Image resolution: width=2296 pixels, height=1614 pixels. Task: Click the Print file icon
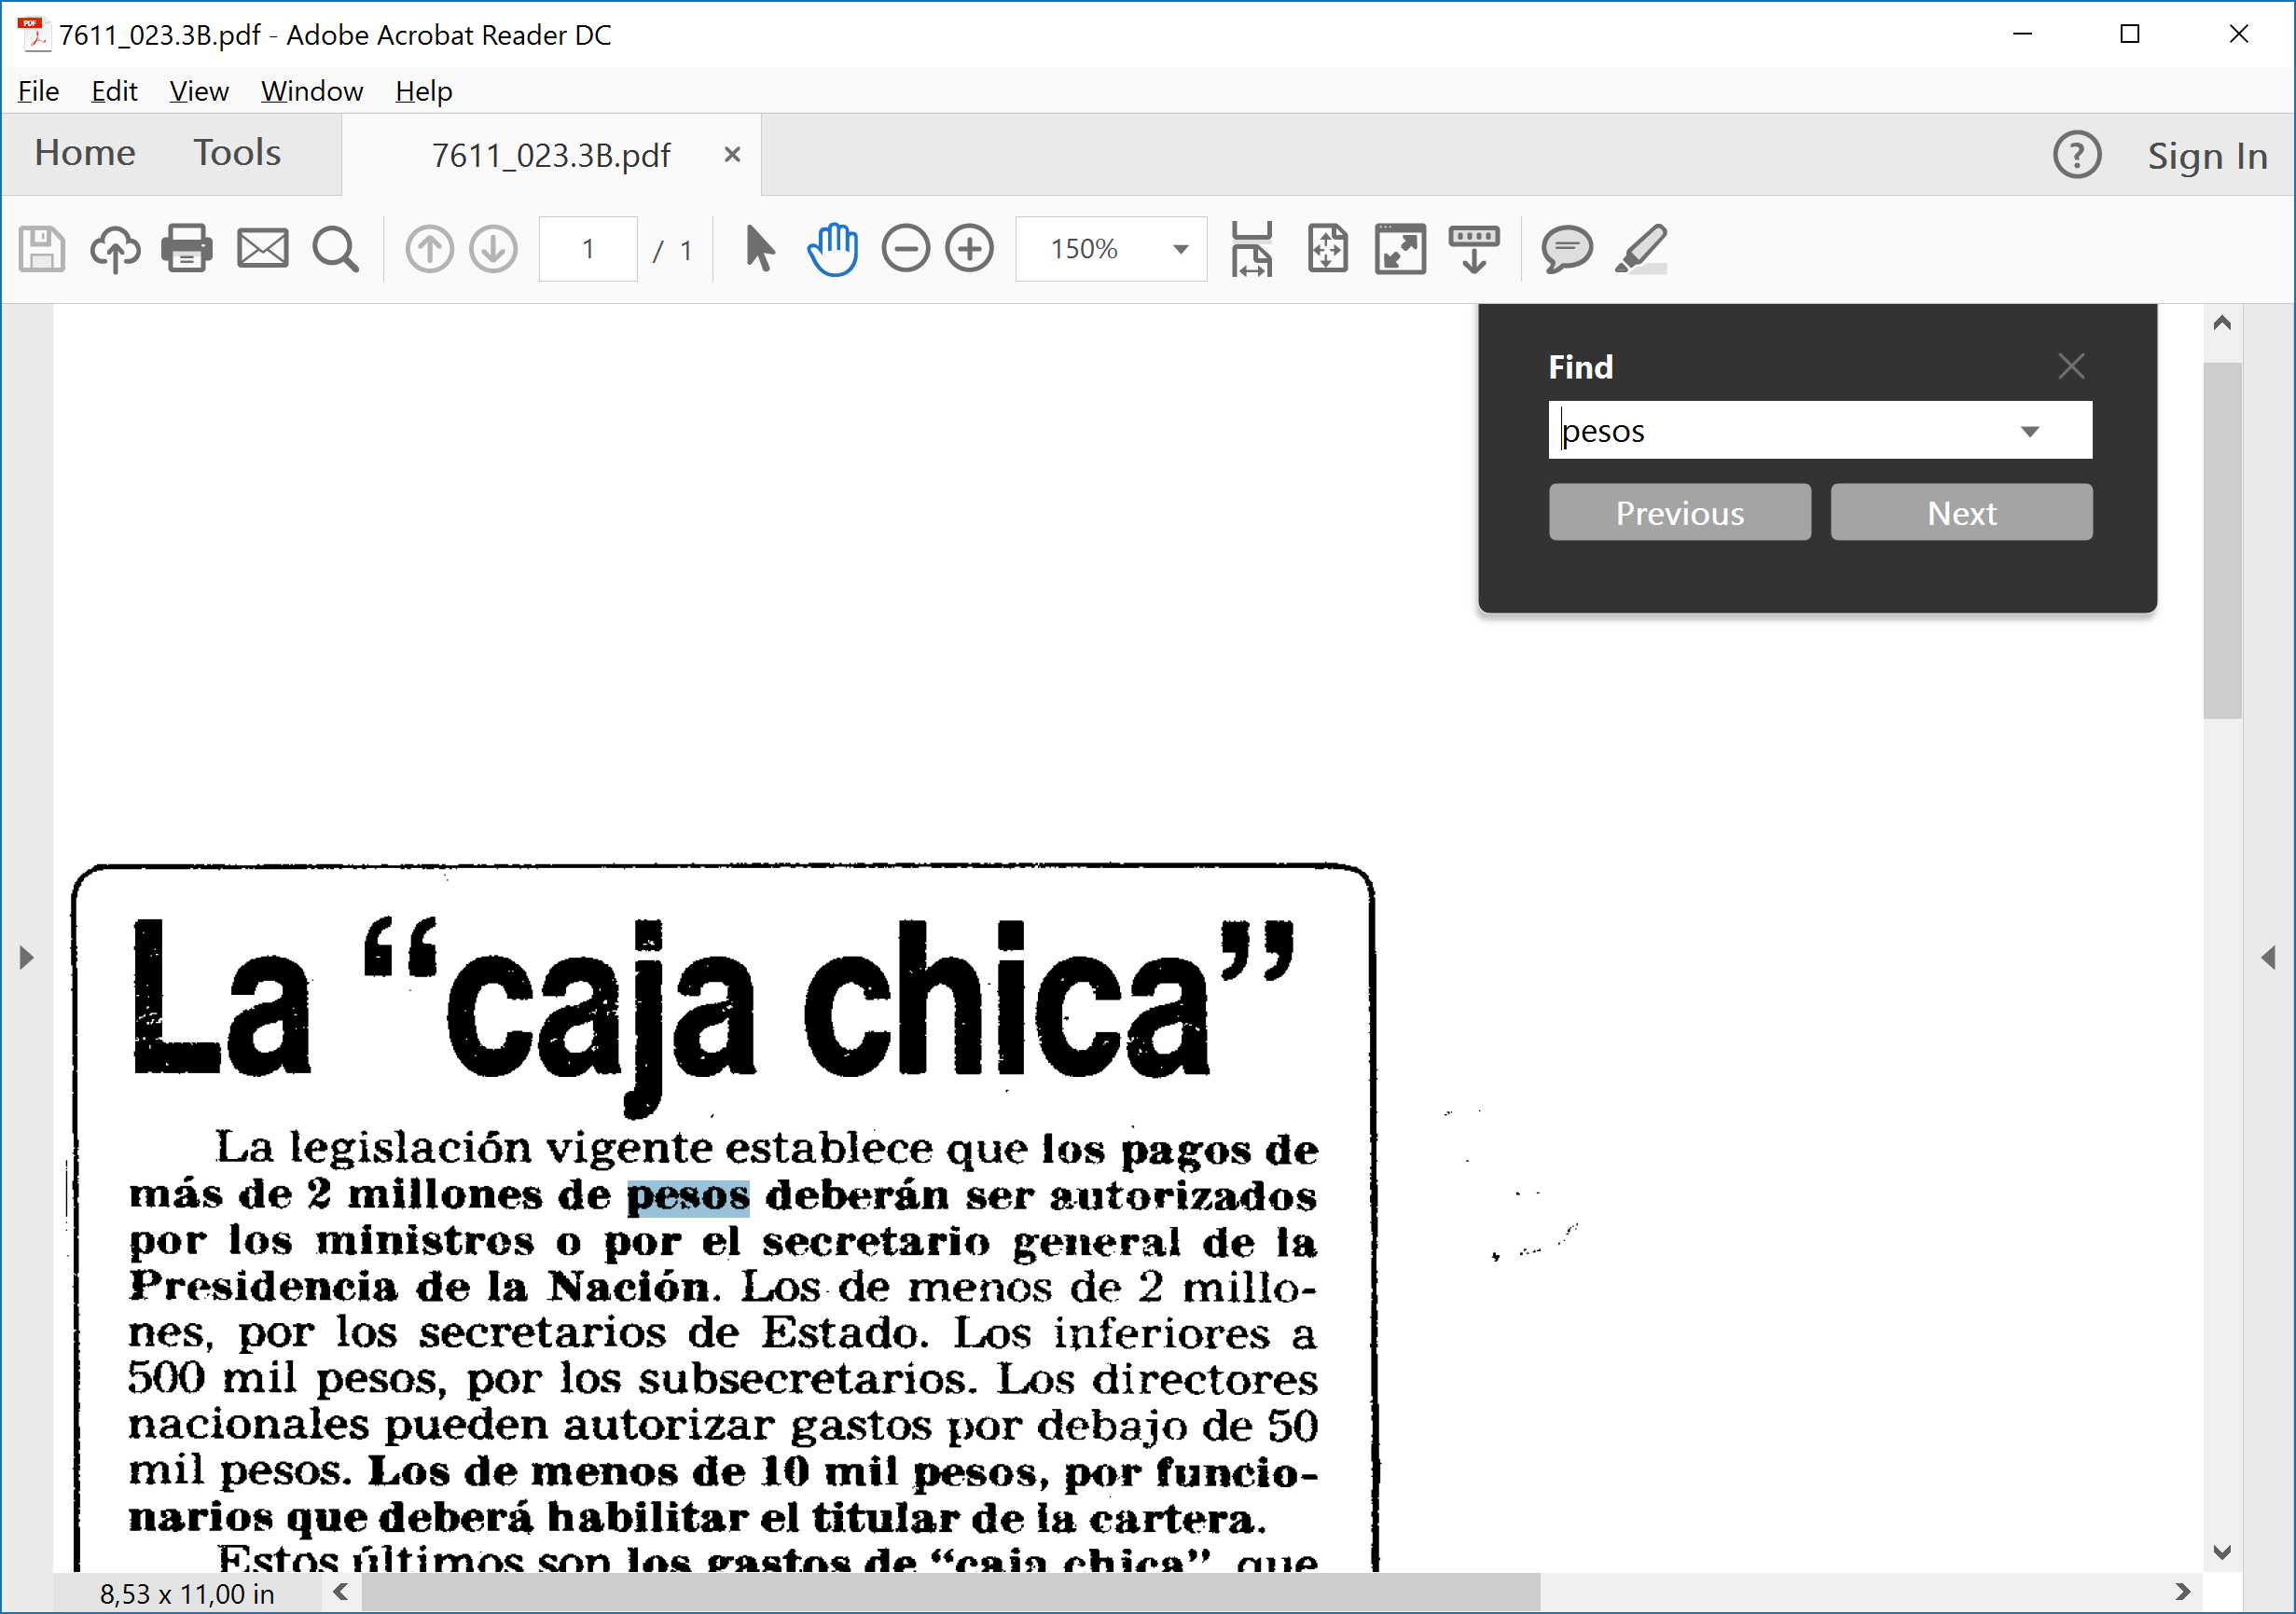tap(187, 248)
